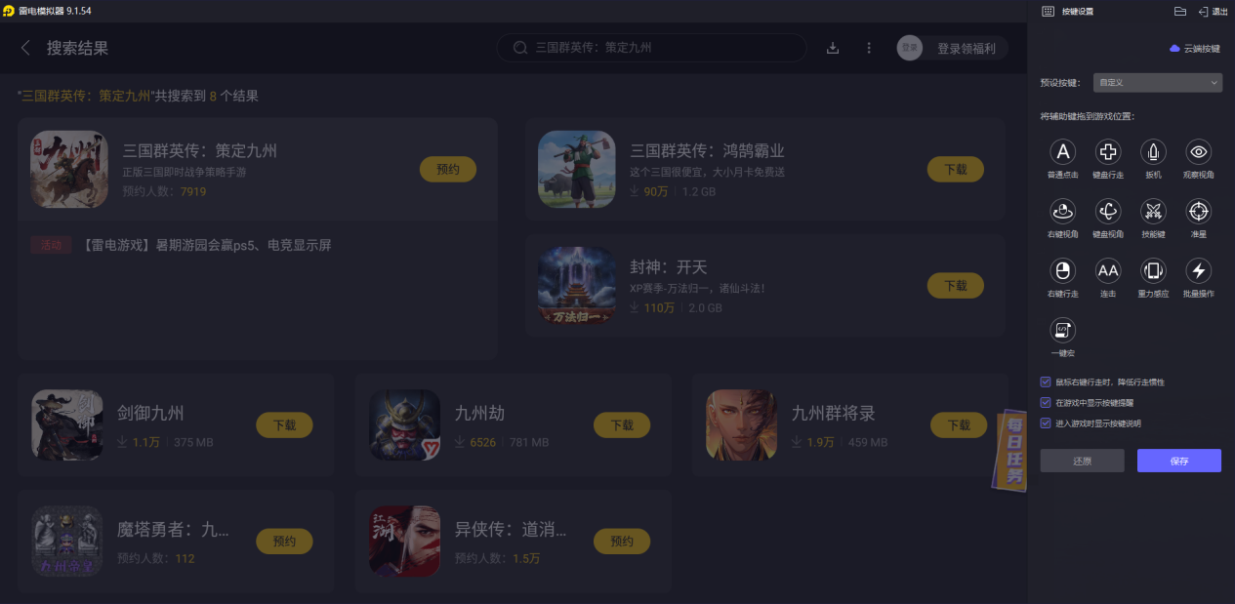Click 退出 to exit key settings
This screenshot has height=604, width=1235.
(x=1213, y=12)
